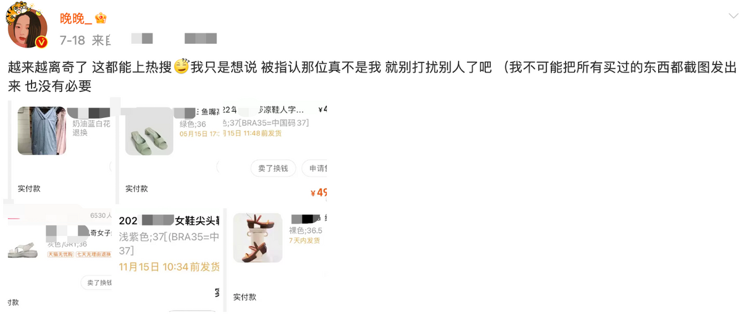Click the 7天内发货 label
This screenshot has width=741, height=315.
pos(304,240)
